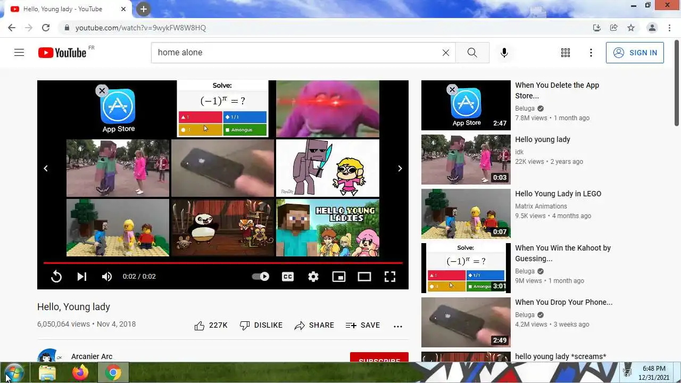Toggle autoplay switch in player
The height and width of the screenshot is (383, 681).
pos(260,276)
